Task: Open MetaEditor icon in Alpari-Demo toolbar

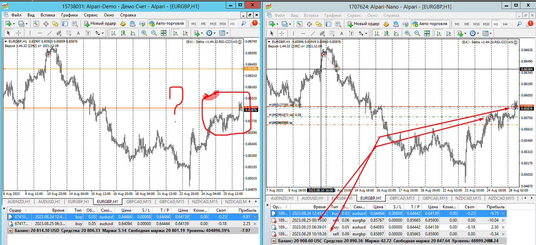Action: point(123,23)
